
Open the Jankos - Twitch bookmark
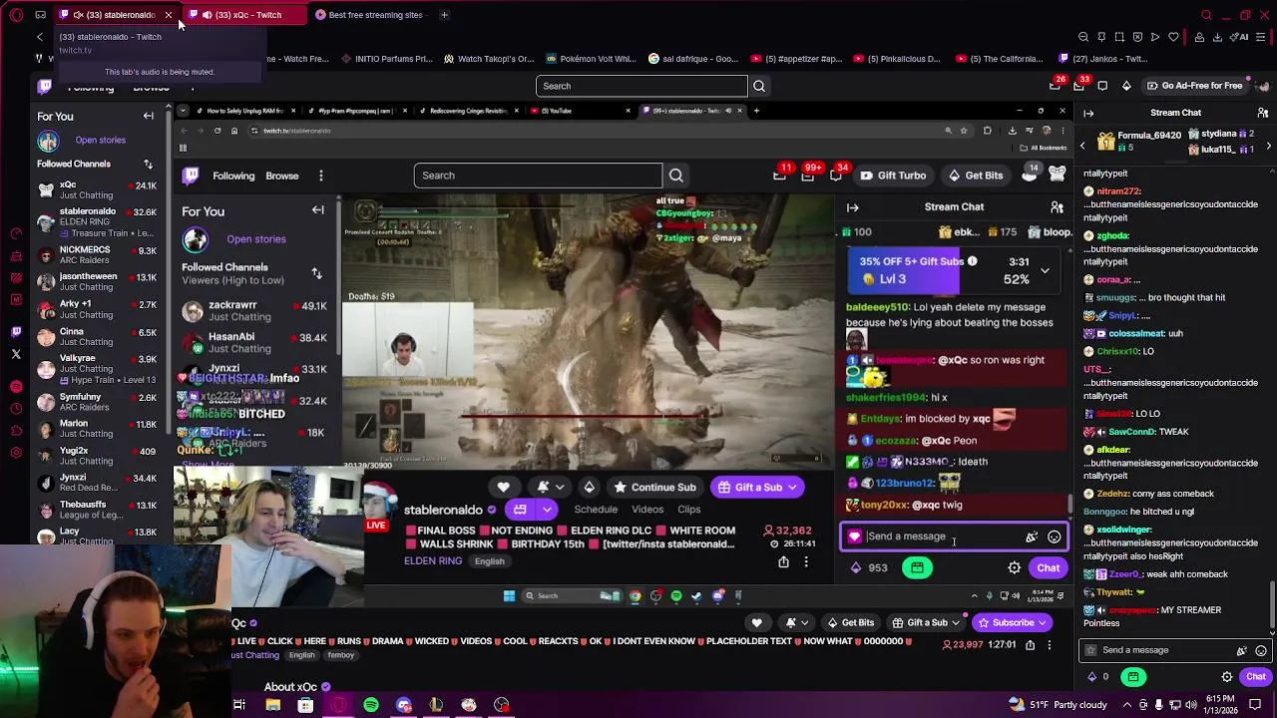click(1102, 59)
